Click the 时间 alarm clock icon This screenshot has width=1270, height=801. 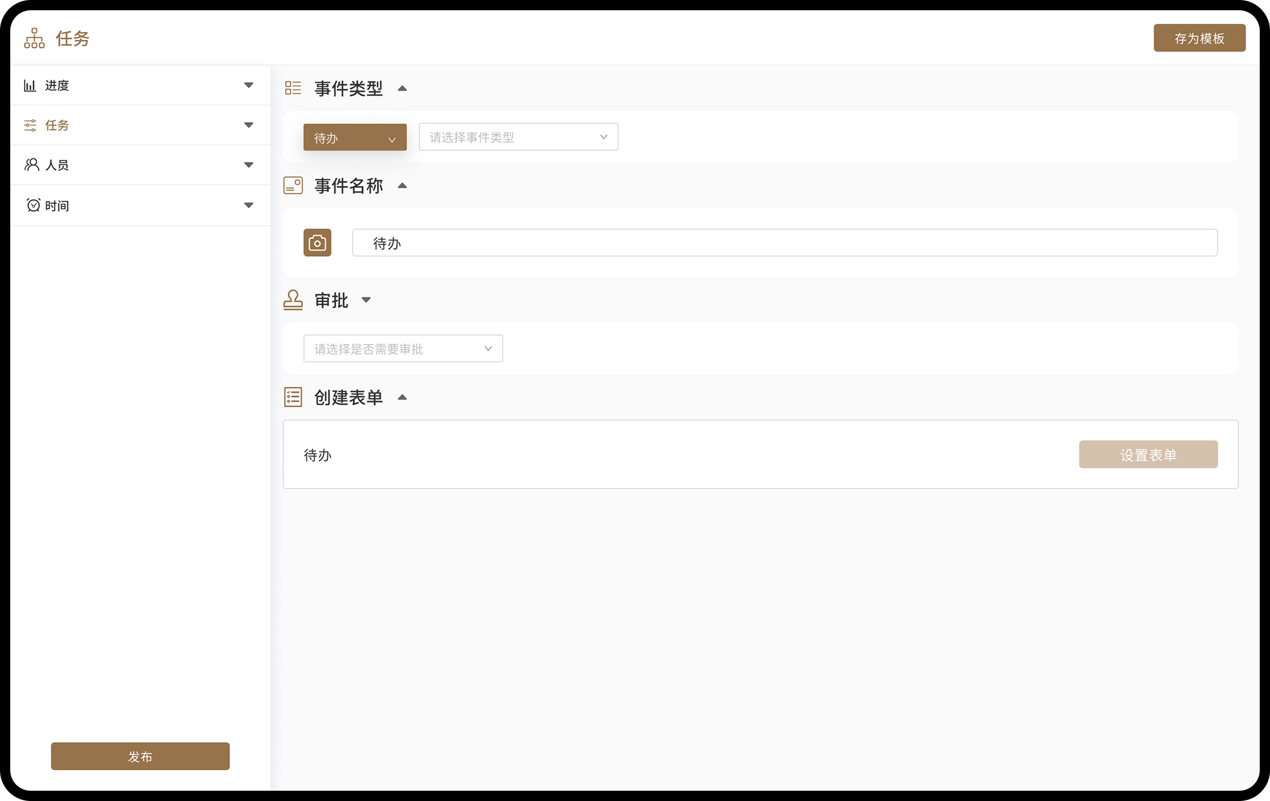click(x=33, y=205)
